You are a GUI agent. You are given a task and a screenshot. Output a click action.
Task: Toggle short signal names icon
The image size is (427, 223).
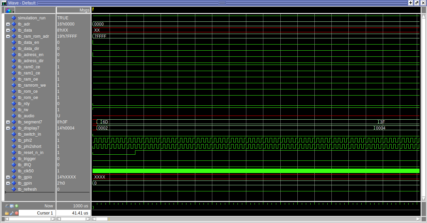pos(7,206)
